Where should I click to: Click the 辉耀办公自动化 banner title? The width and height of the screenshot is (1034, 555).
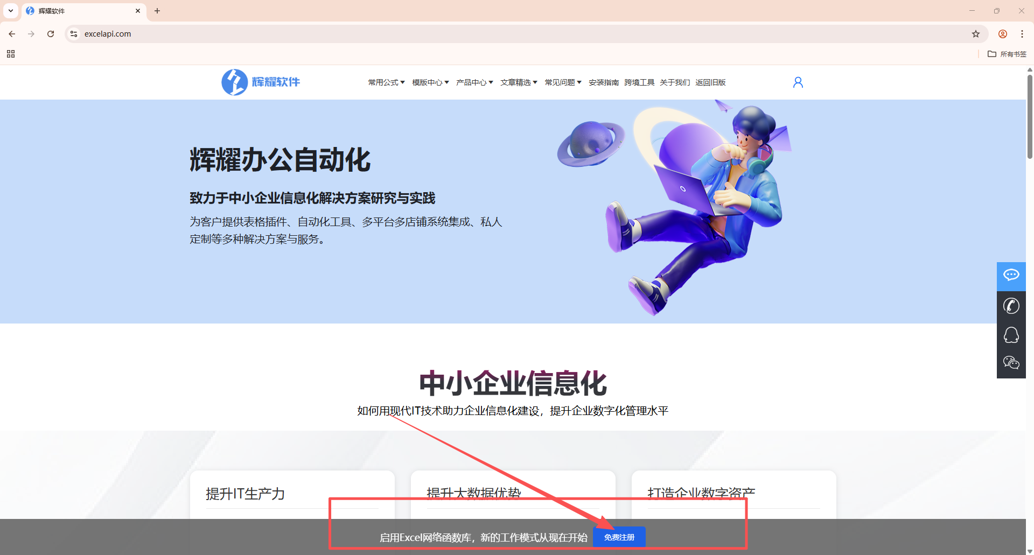click(280, 160)
